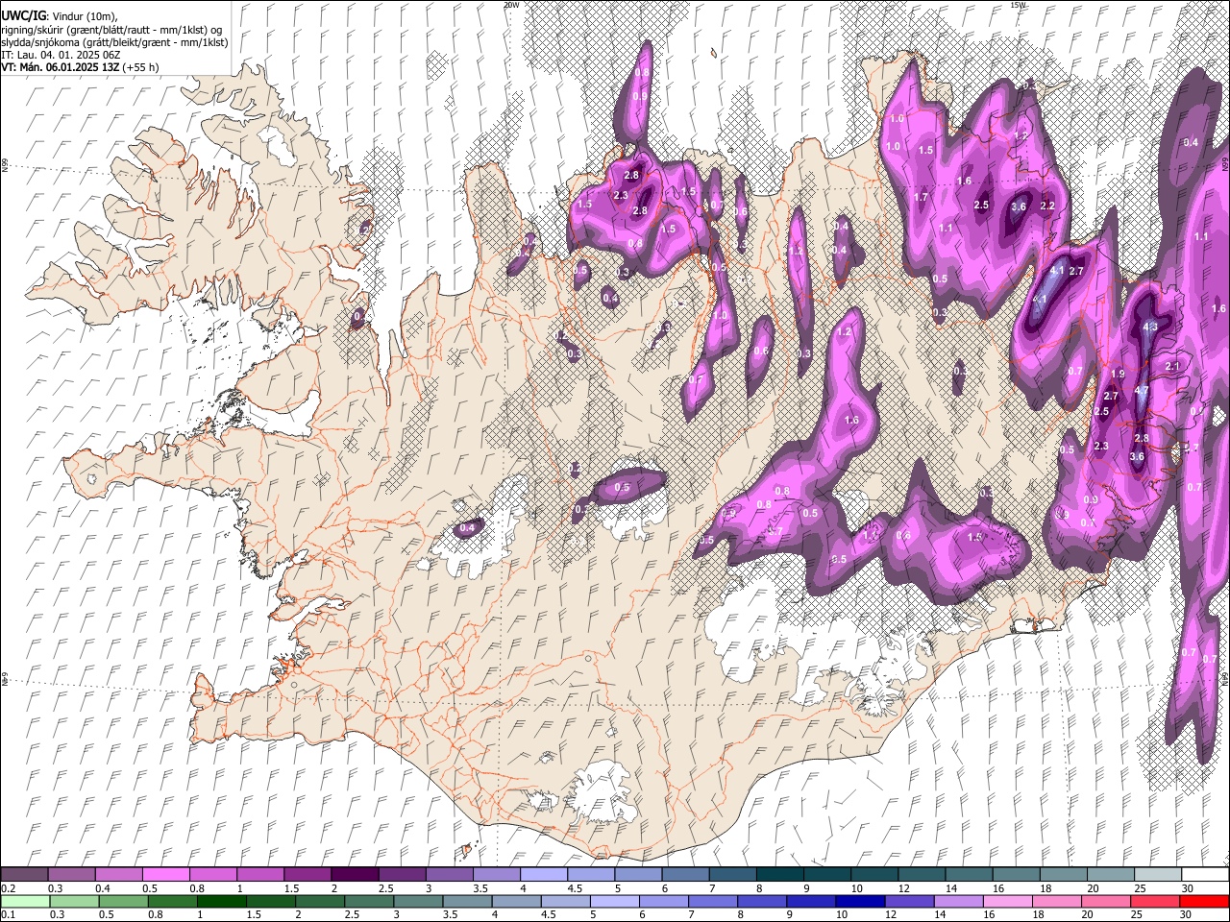Viewport: 1230px width, 922px height.
Task: Click the darkest purple swatch above label 2
Action: pyautogui.click(x=354, y=875)
